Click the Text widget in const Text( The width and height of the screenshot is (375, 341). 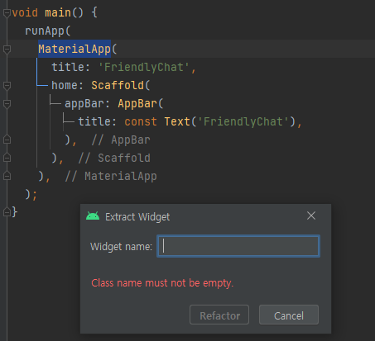pos(177,121)
